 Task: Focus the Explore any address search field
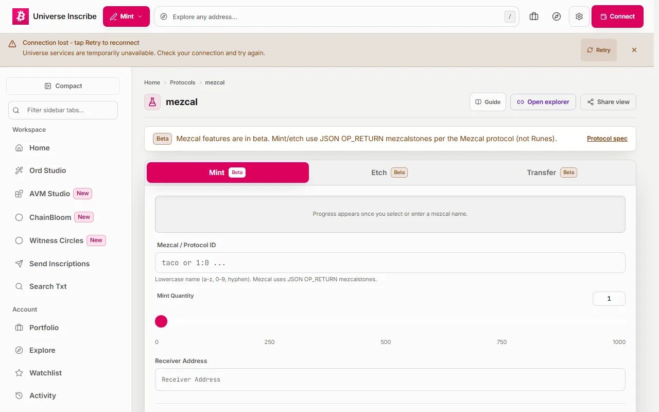(x=337, y=16)
